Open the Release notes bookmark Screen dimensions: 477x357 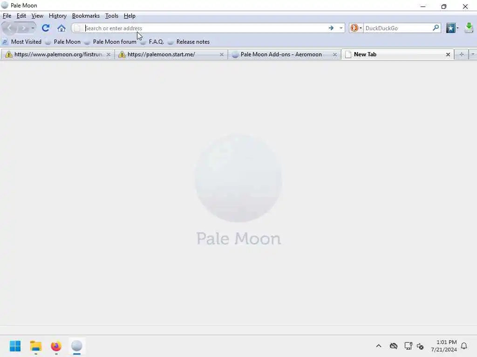pyautogui.click(x=189, y=42)
